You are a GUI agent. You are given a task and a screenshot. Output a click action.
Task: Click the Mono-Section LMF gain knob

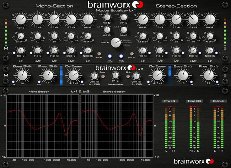(38, 19)
